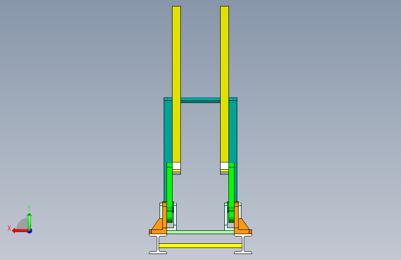Select the right orange triangular bracket

coord(242,225)
